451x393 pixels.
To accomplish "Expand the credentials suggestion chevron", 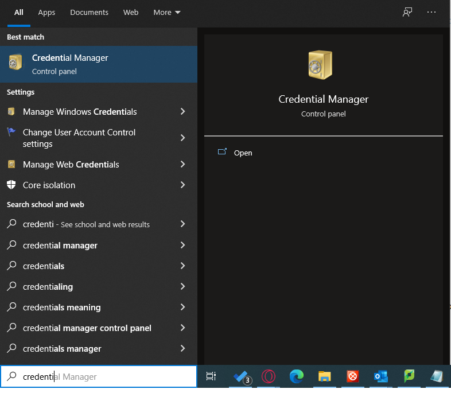I will coord(182,266).
